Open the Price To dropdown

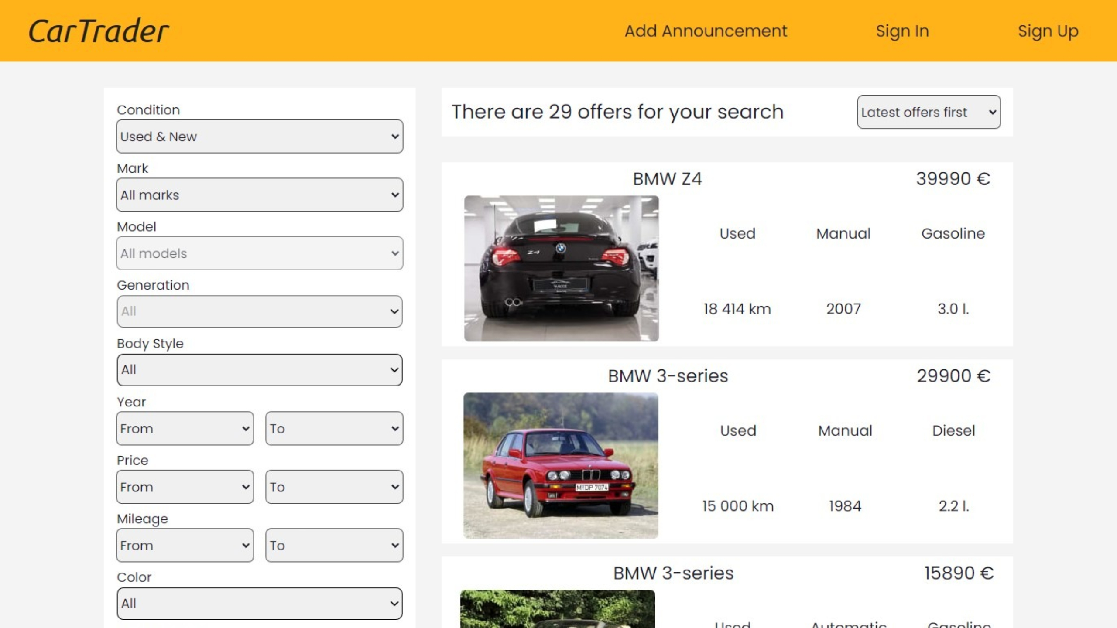[334, 487]
